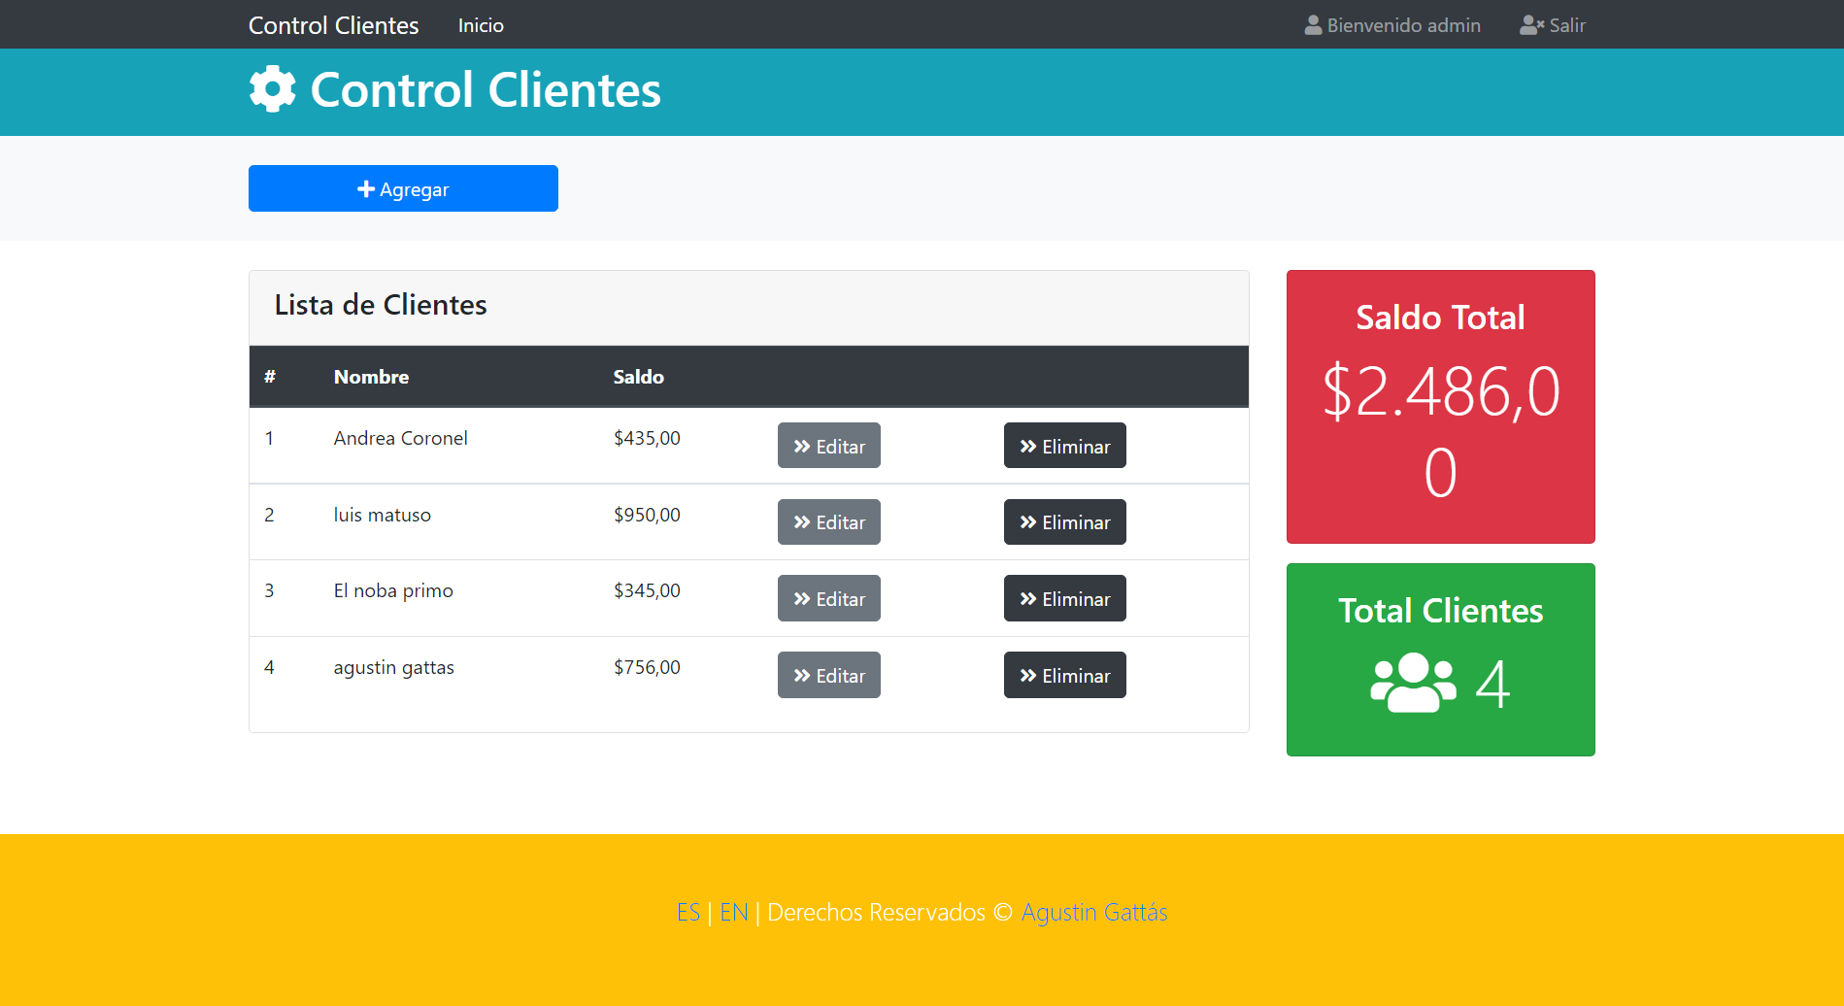Click the balance $435,00
Viewport: 1844px width, 1006px height.
pos(647,438)
